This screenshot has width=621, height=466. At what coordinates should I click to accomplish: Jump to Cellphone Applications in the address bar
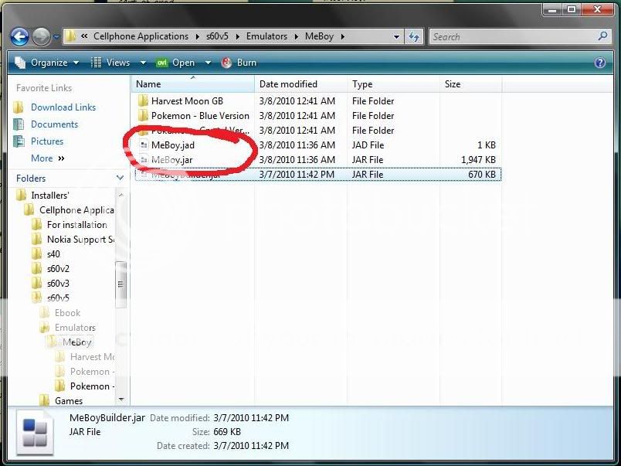(x=141, y=36)
